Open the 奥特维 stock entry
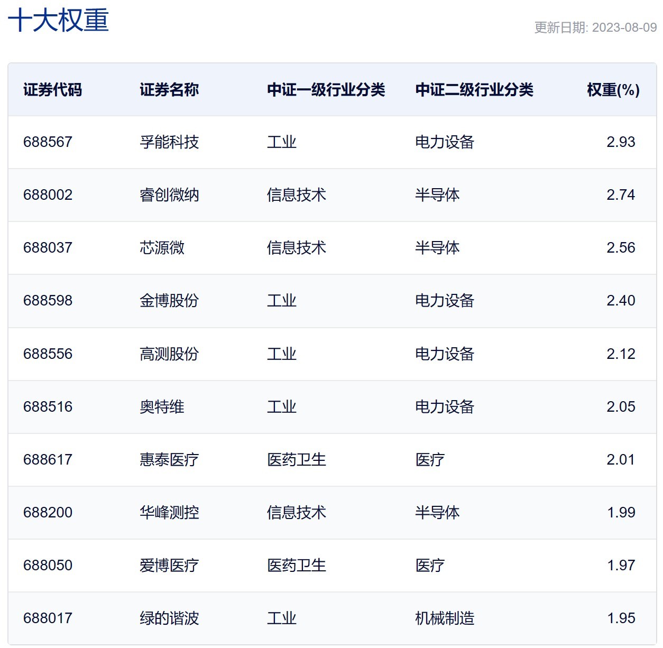Image resolution: width=663 pixels, height=648 pixels. tap(161, 406)
